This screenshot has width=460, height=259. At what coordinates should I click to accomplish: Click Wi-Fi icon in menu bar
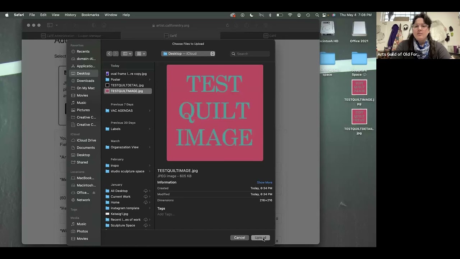click(x=290, y=15)
